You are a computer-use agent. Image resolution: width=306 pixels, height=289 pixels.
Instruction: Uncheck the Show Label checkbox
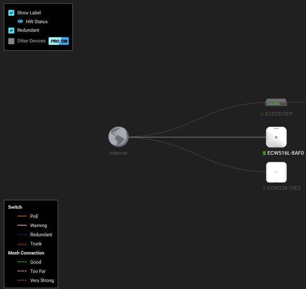(11, 13)
